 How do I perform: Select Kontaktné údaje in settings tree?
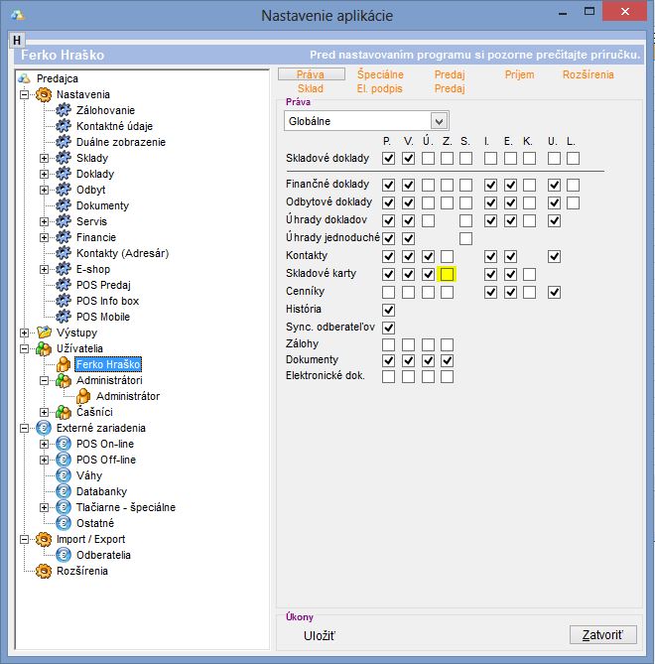click(x=114, y=126)
